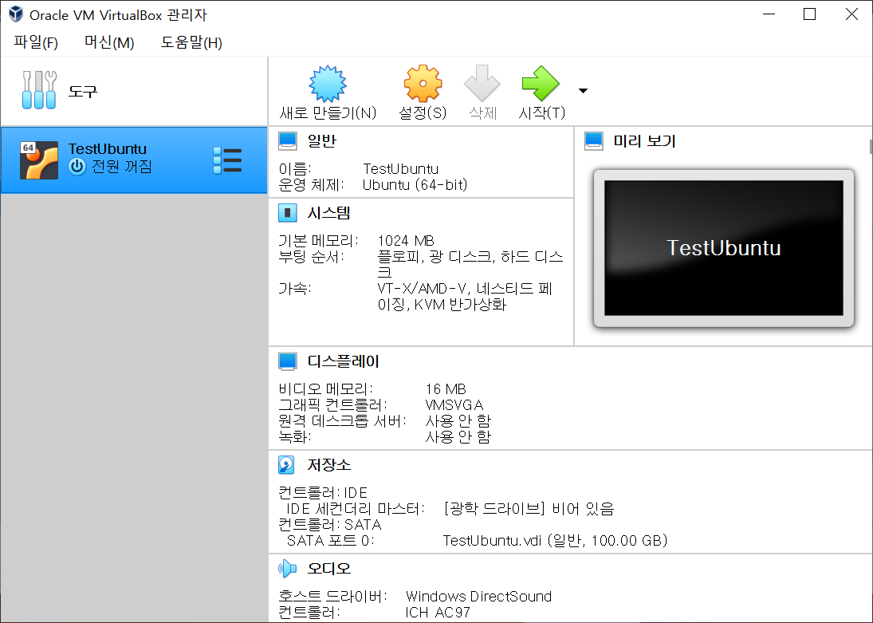Click TestUbuntu.vdi (일반, 100.00 GB) entry
This screenshot has height=623, width=873.
555,541
